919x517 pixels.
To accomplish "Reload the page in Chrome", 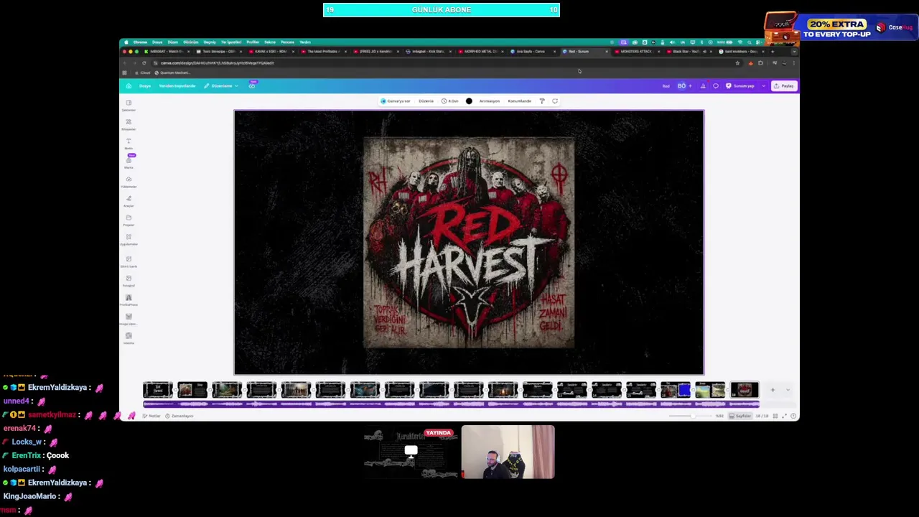I will (144, 63).
